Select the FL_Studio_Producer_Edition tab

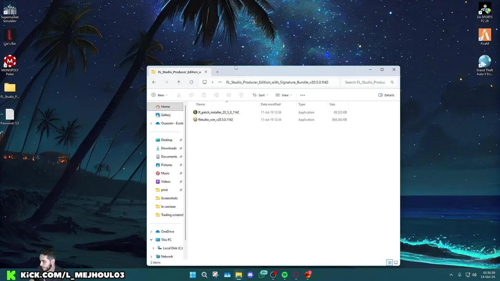point(179,72)
